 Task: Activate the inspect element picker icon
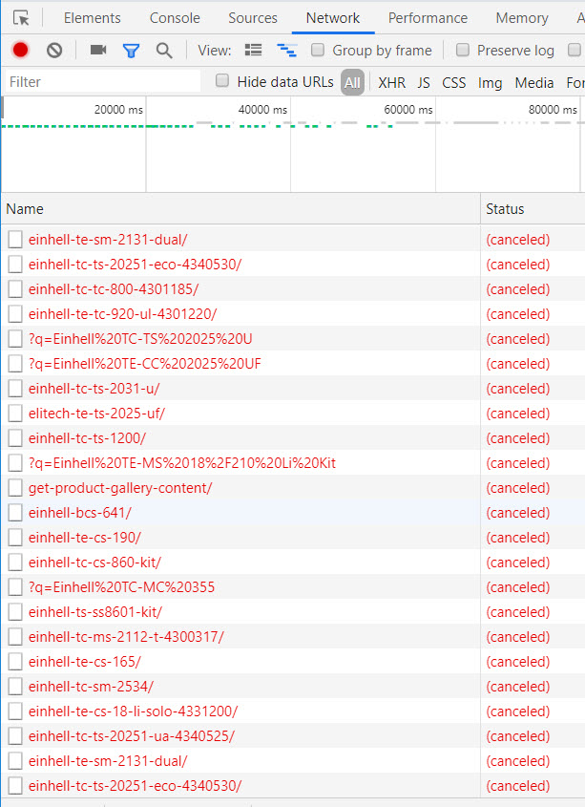point(21,18)
